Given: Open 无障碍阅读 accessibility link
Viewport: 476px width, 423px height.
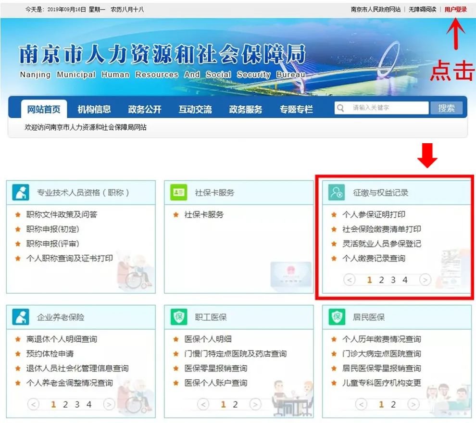Looking at the screenshot, I should coord(422,10).
